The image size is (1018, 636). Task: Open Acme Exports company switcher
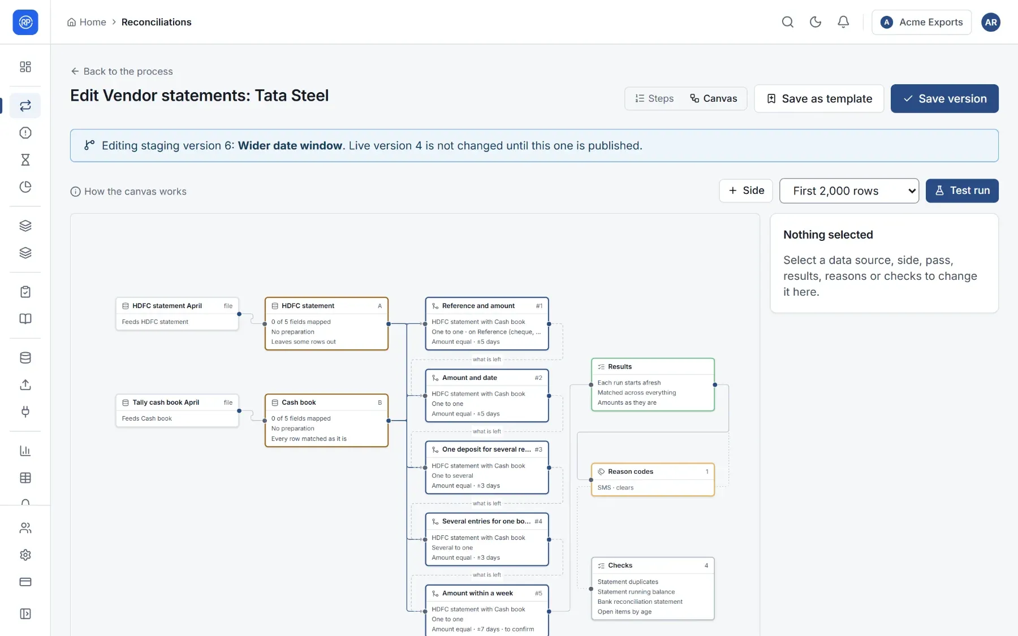[x=921, y=22]
